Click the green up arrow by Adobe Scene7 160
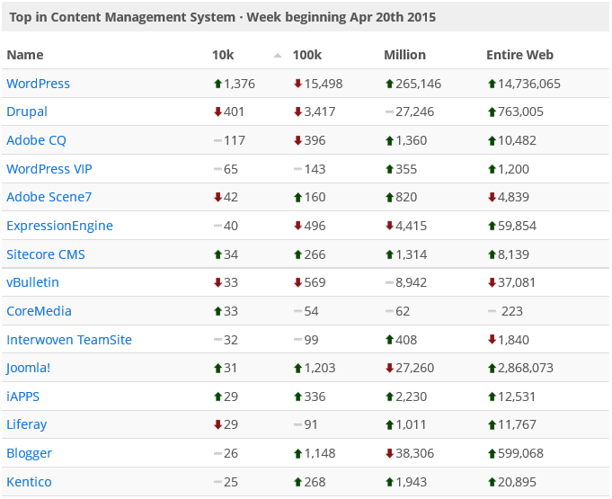Image resolution: width=612 pixels, height=499 pixels. coord(298,198)
